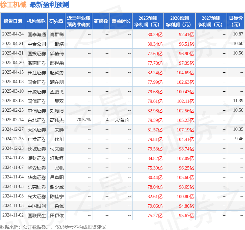The height and width of the screenshot is (230, 245).
Task: Click the 机构简称 column header
Action: 36,21
